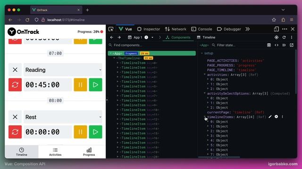Open the Debugger devtools tab

[229, 29]
